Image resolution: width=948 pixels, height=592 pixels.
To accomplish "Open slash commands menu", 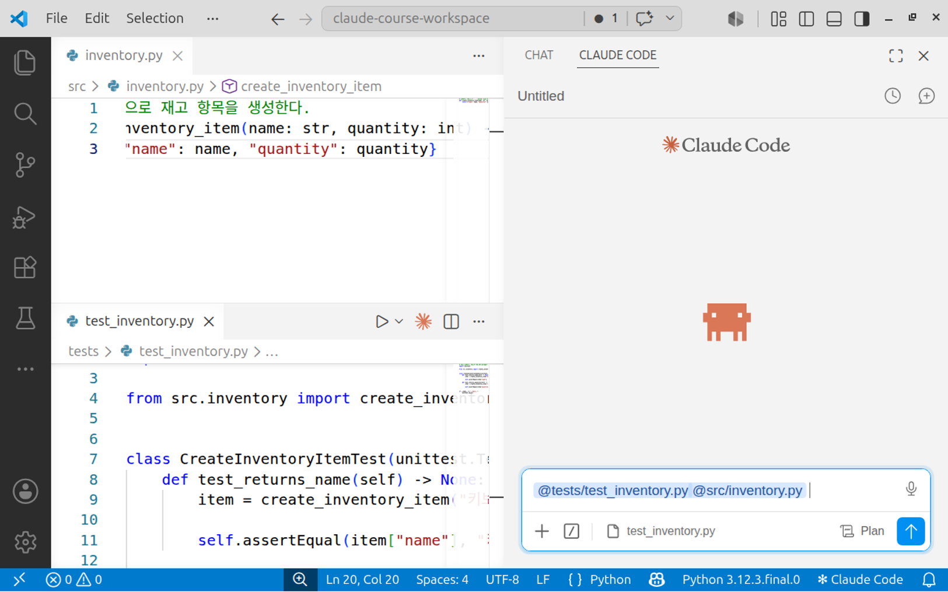I will (572, 531).
